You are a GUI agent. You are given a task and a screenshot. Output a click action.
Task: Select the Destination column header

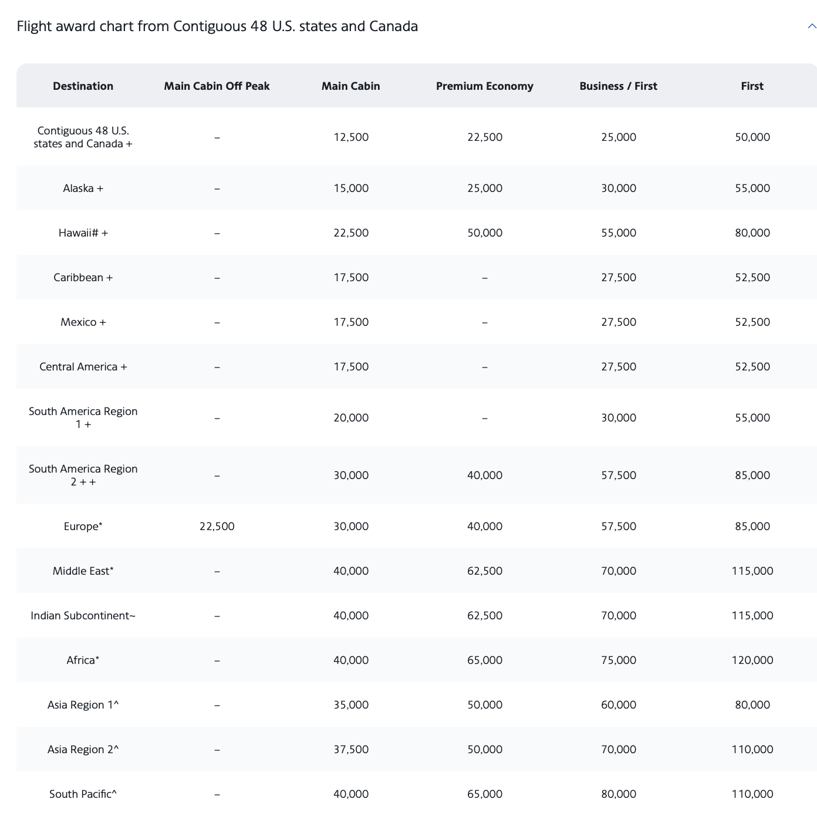click(x=83, y=86)
